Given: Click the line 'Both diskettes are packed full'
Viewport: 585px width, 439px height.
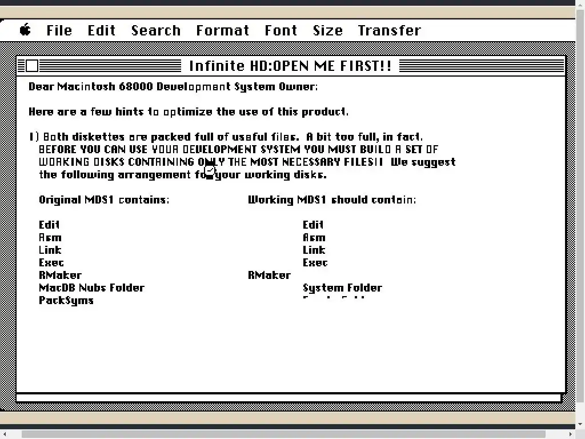Looking at the screenshot, I should click(226, 137).
